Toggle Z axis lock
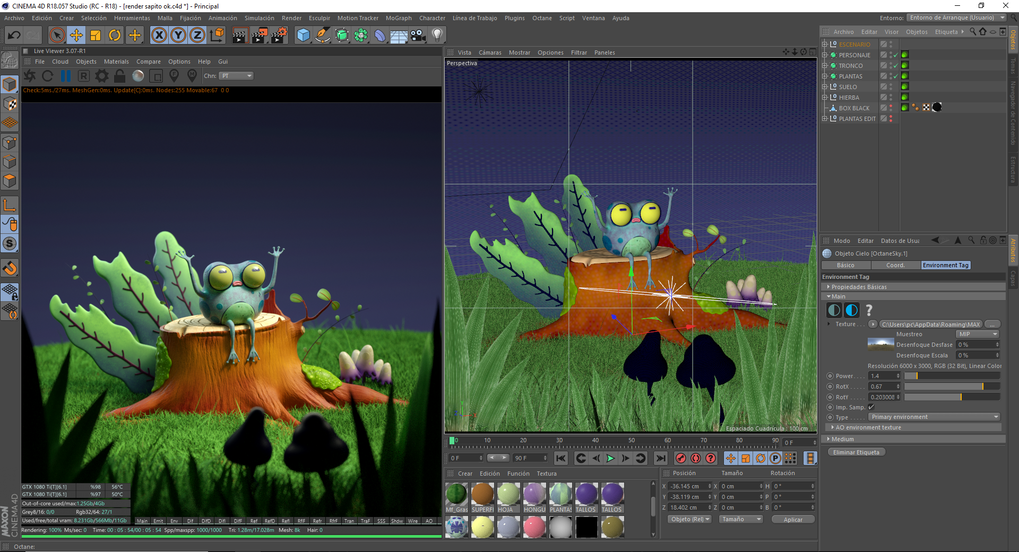Viewport: 1019px width, 552px height. click(x=197, y=36)
